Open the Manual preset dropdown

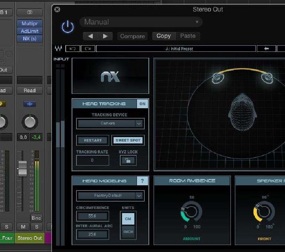click(141, 22)
